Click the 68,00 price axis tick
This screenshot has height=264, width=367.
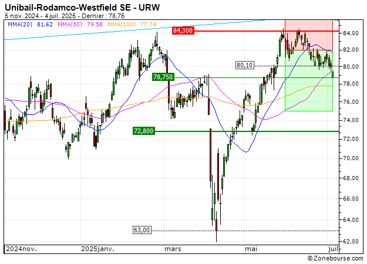[351, 178]
